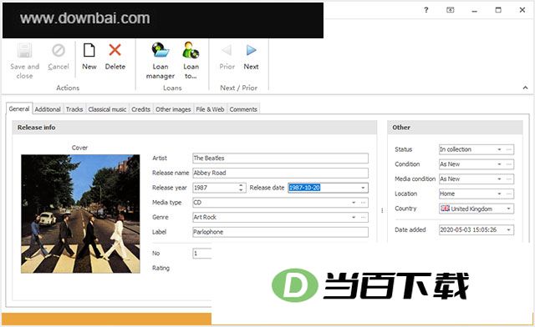535x327 pixels.
Task: Click Media condition ellipsis edit button
Action: pos(509,179)
